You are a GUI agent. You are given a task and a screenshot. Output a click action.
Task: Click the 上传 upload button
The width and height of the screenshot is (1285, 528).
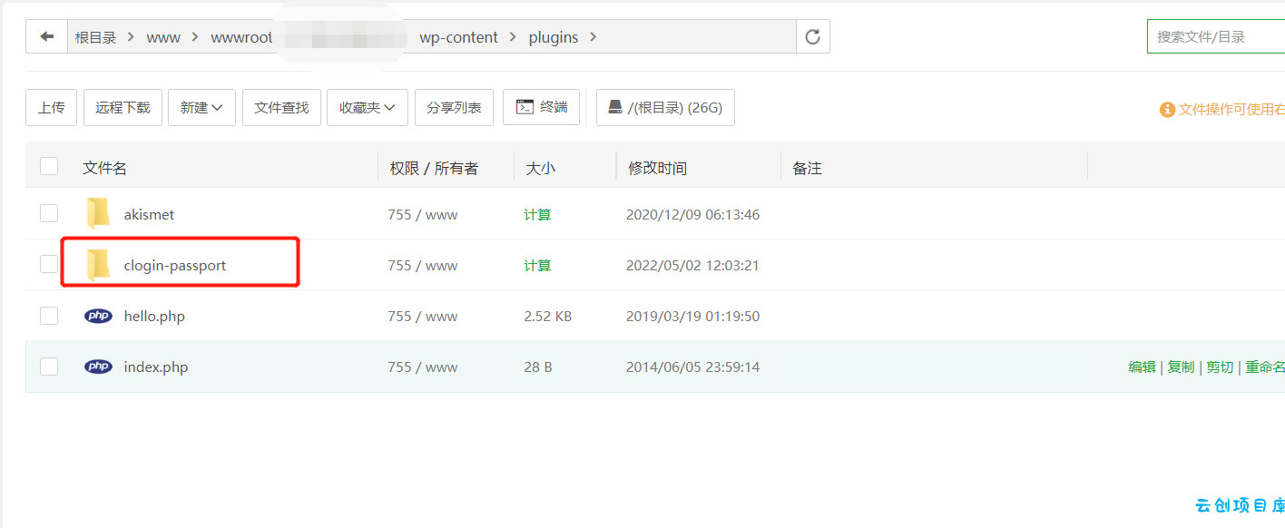52,107
